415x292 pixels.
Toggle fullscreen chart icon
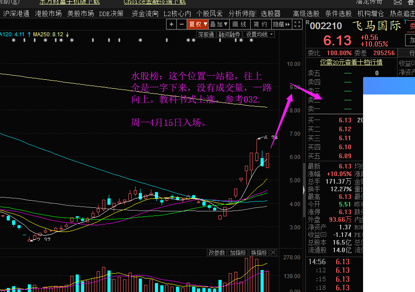pos(297,24)
